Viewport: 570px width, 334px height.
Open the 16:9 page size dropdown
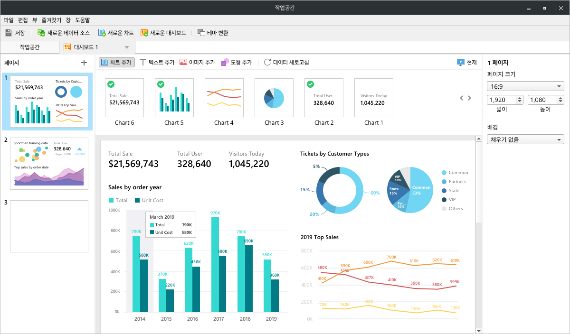(x=525, y=86)
